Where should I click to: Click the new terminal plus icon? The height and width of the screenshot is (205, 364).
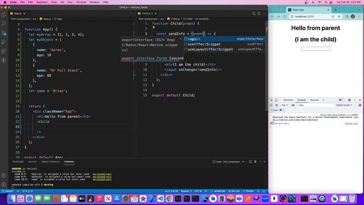243,162
